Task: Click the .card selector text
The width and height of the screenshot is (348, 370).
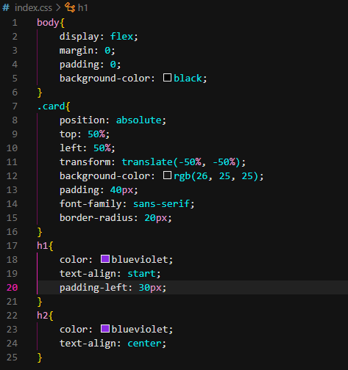Action: 51,106
